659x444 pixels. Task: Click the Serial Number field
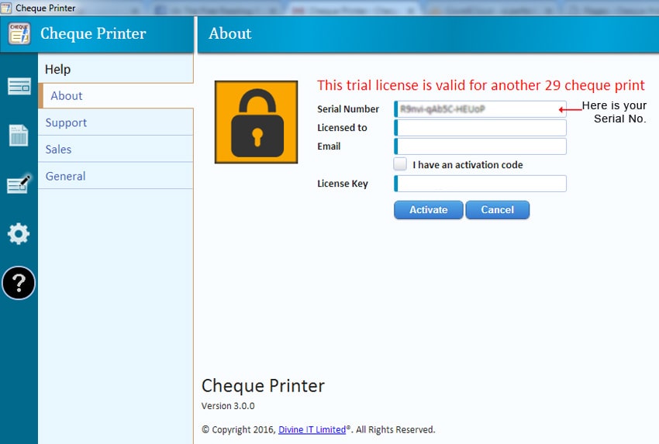(481, 109)
